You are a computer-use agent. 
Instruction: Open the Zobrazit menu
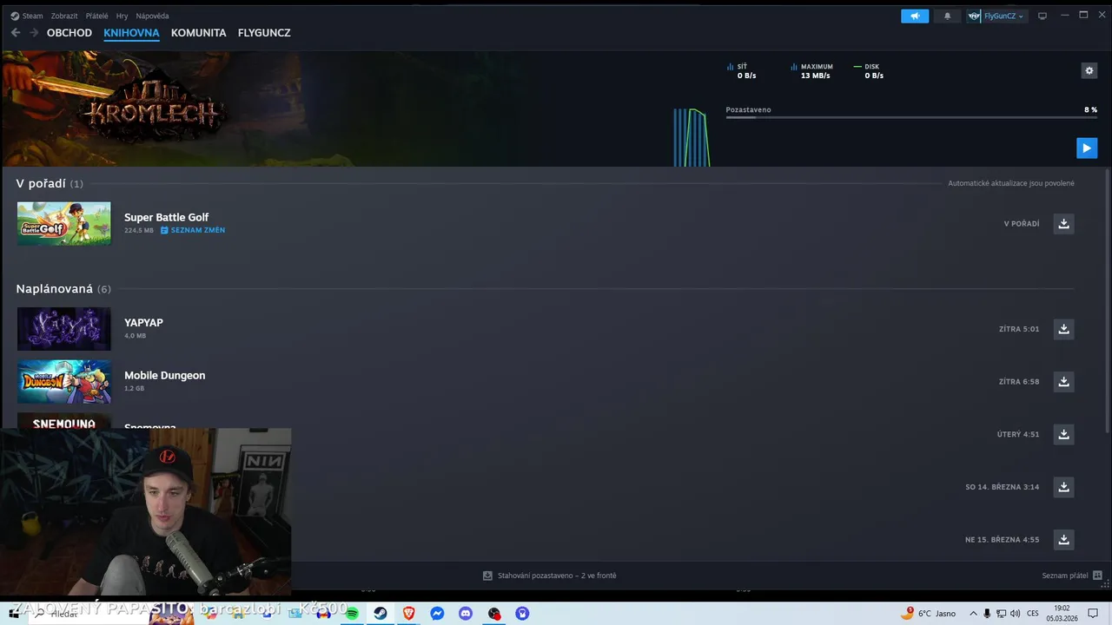(x=64, y=16)
